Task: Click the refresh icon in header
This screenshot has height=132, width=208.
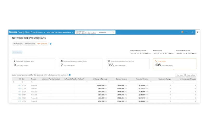Action: click(114, 32)
